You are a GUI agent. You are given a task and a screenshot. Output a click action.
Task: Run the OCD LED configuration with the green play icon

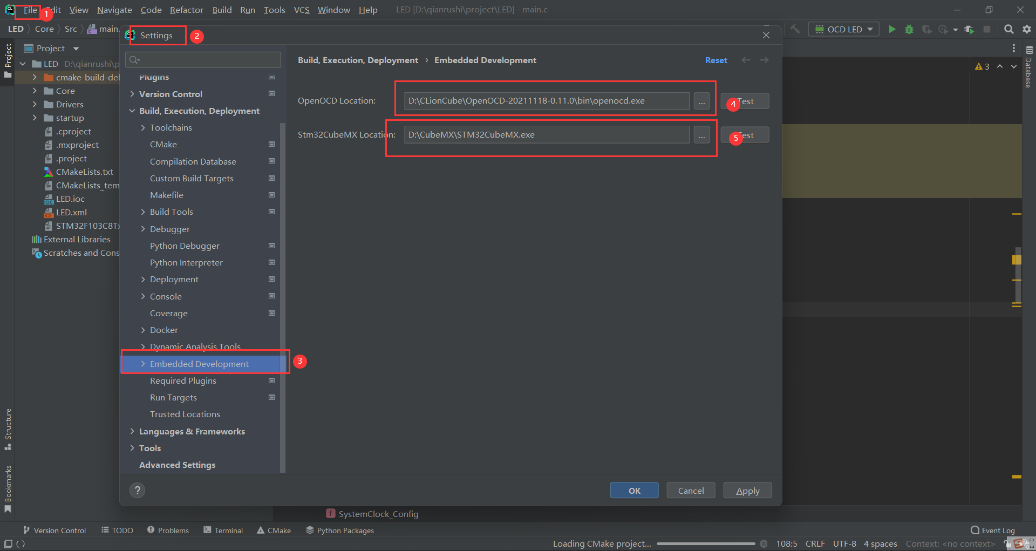pos(892,29)
